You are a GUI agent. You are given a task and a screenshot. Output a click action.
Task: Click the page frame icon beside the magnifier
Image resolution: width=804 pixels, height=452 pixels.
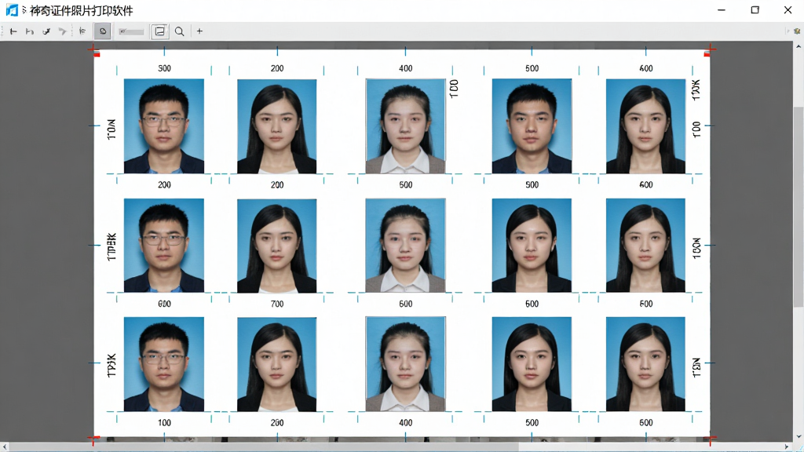coord(160,31)
